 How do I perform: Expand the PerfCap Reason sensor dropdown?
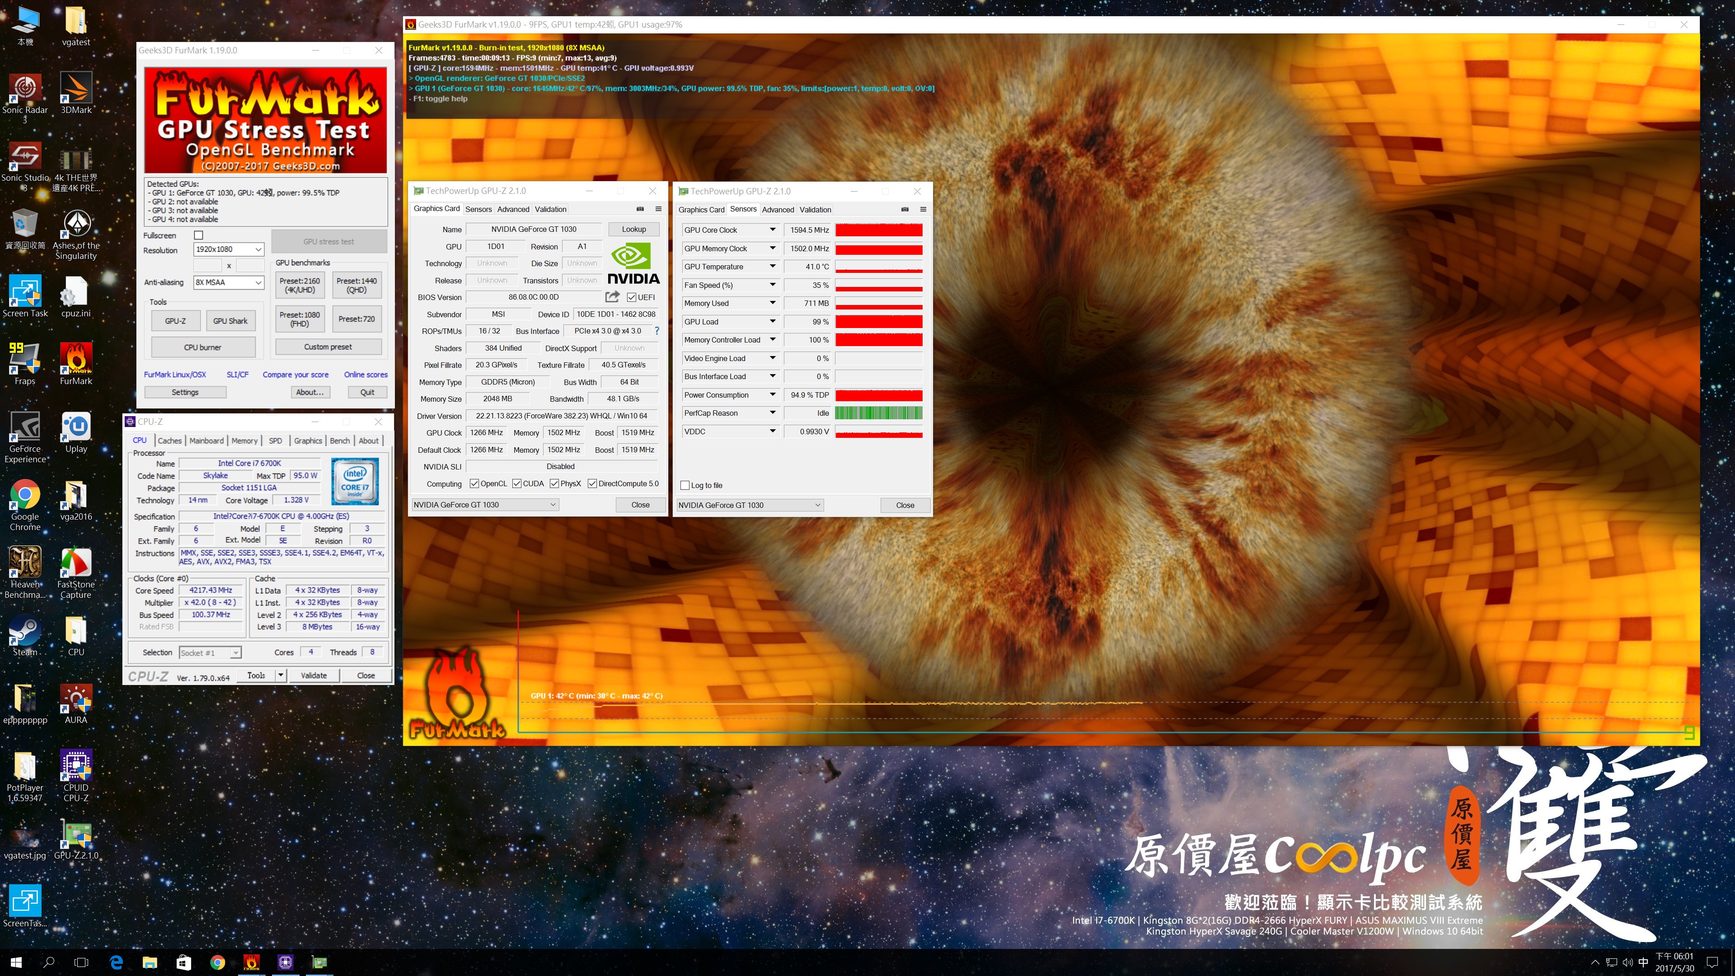point(773,413)
